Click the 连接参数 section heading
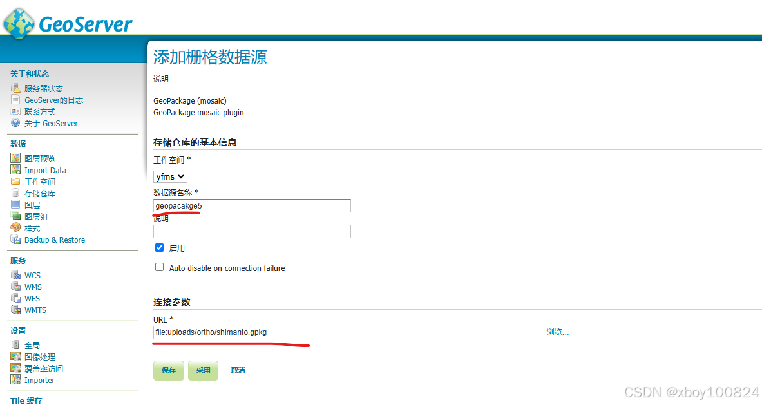762x405 pixels. pos(172,302)
